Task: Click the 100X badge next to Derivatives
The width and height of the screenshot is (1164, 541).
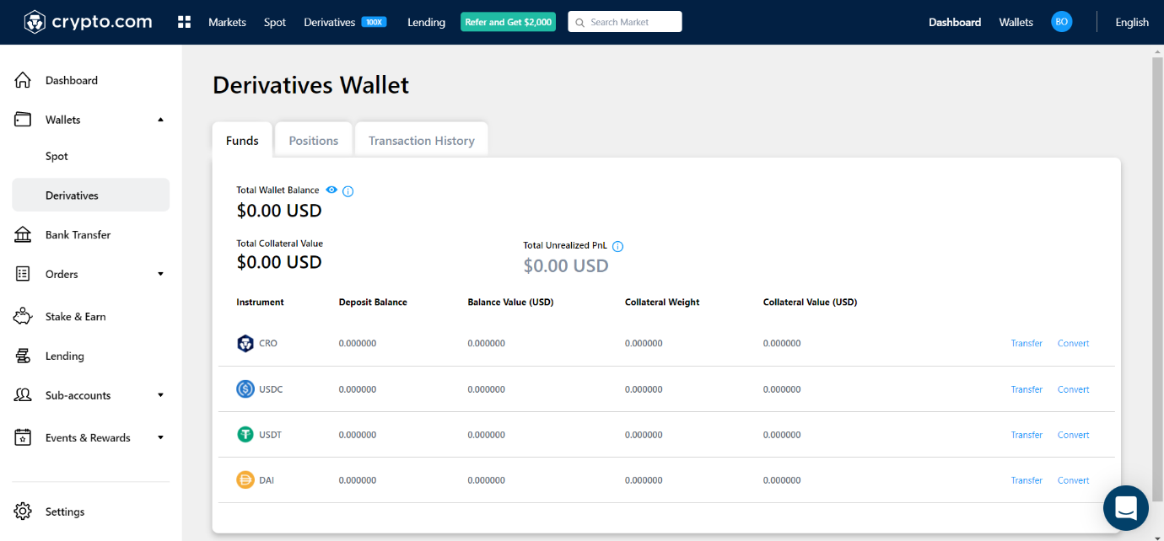Action: (374, 22)
